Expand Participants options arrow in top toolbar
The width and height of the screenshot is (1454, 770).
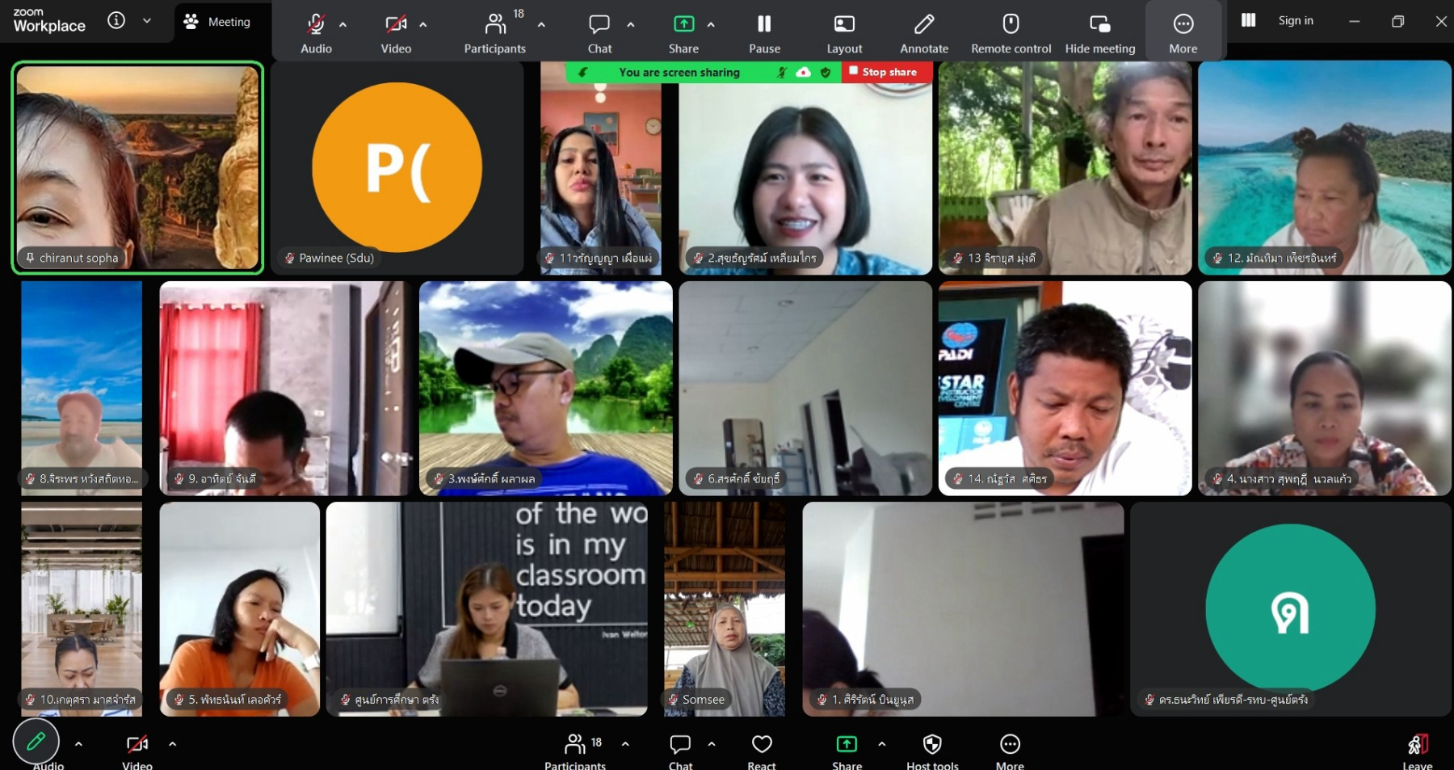pos(541,25)
